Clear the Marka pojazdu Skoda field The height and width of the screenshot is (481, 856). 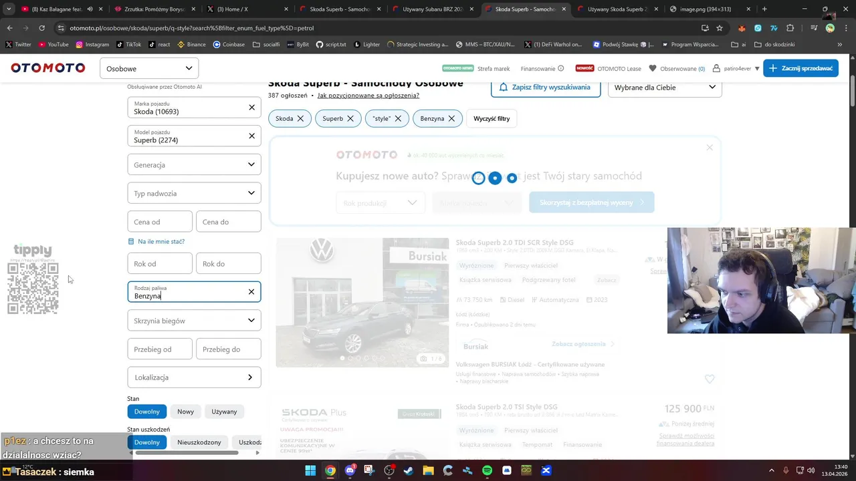pyautogui.click(x=251, y=108)
